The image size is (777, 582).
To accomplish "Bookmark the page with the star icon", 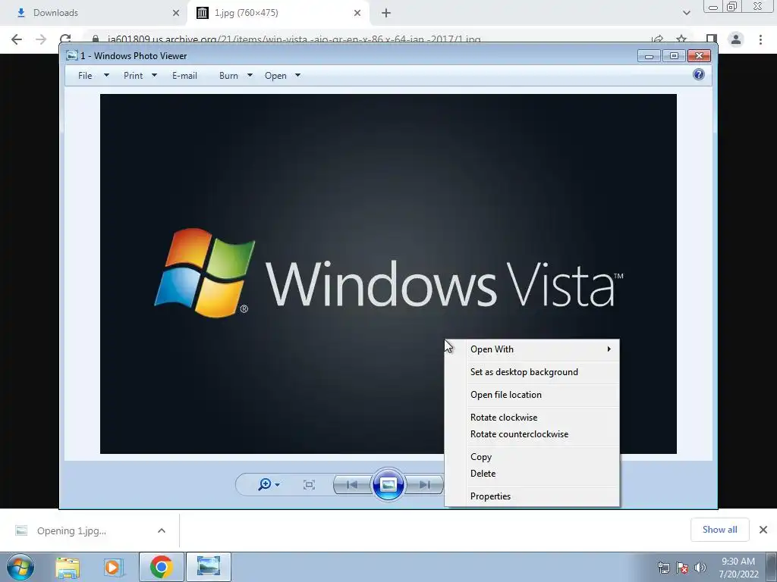I will pyautogui.click(x=682, y=39).
